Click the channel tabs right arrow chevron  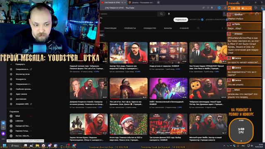226,28
